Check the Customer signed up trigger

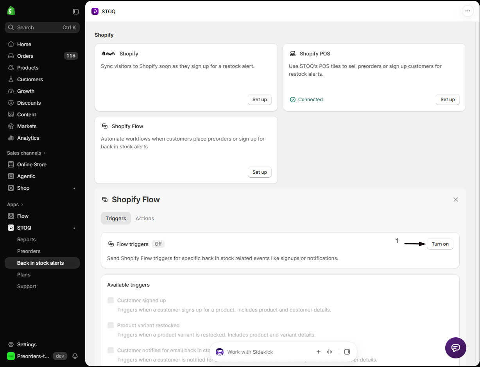point(111,300)
